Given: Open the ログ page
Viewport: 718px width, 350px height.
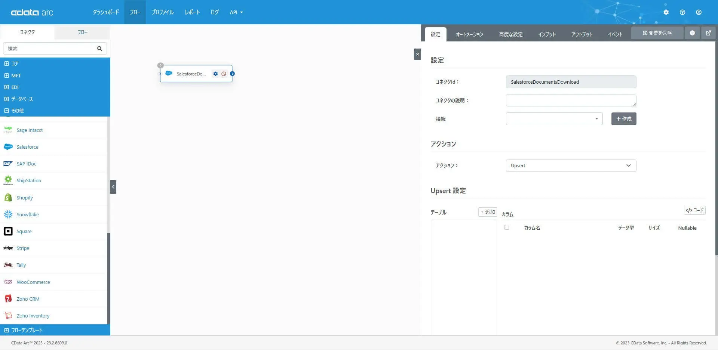Looking at the screenshot, I should point(215,12).
